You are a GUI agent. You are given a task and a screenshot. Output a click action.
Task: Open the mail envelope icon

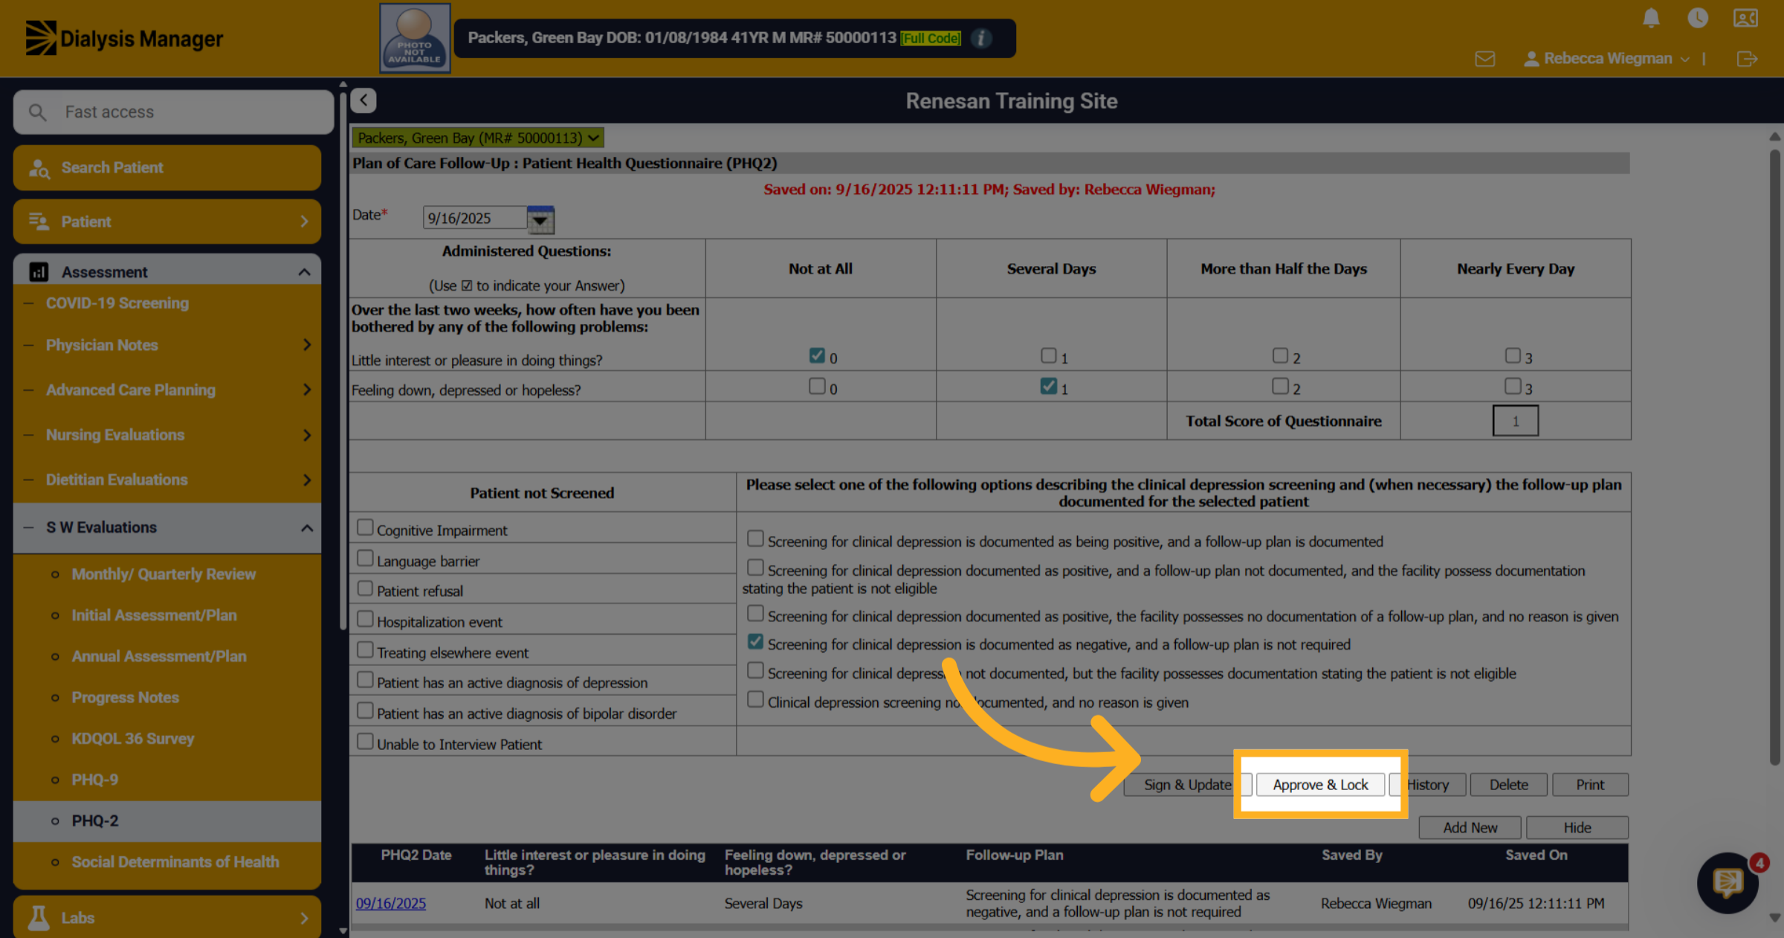point(1485,59)
